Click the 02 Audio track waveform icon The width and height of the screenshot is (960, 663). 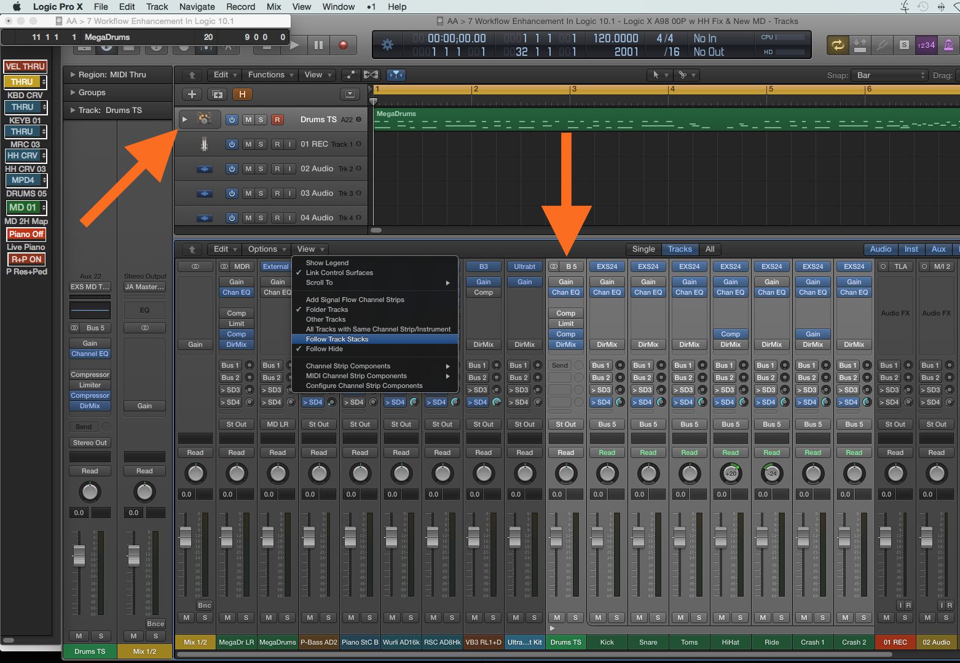pos(204,169)
